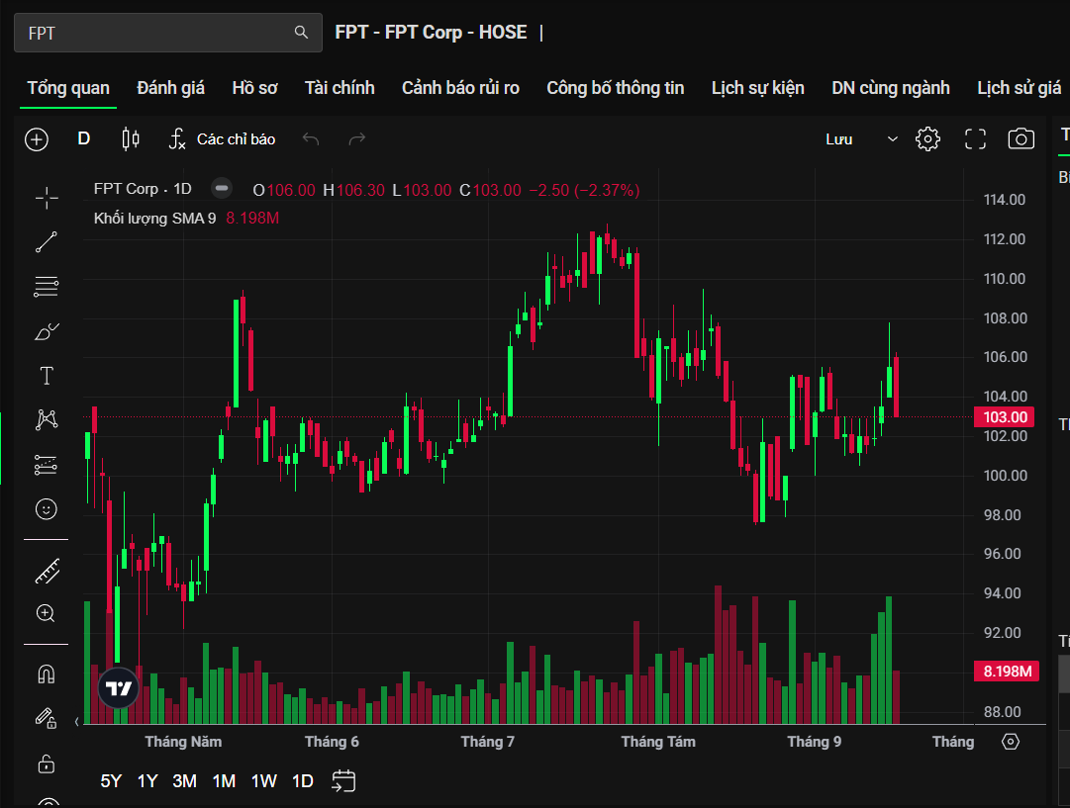This screenshot has width=1070, height=808.
Task: Undo the last chart action
Action: pos(311,139)
